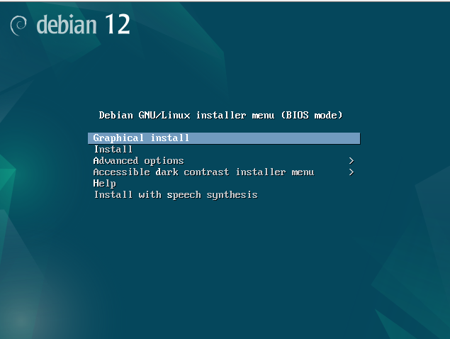Click the Debian GNU/Linux installer menu title
The width and height of the screenshot is (450, 339).
click(x=220, y=115)
